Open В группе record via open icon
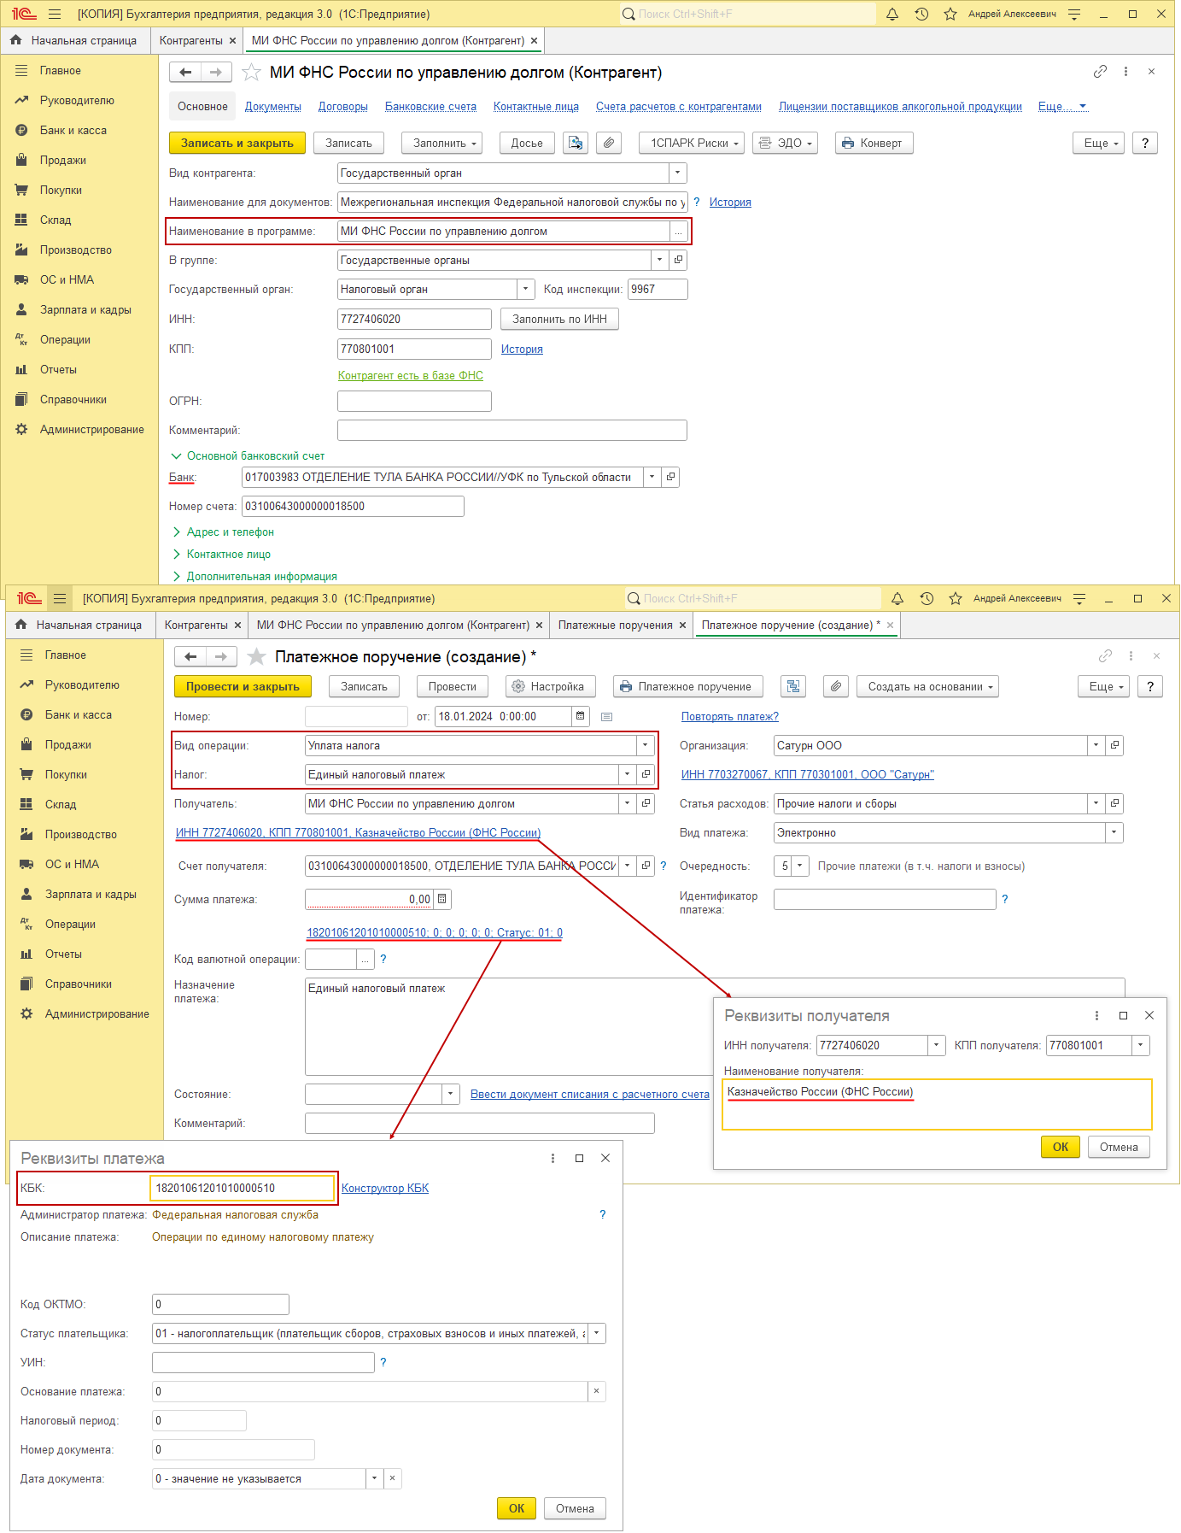The image size is (1181, 1533). pos(679,261)
